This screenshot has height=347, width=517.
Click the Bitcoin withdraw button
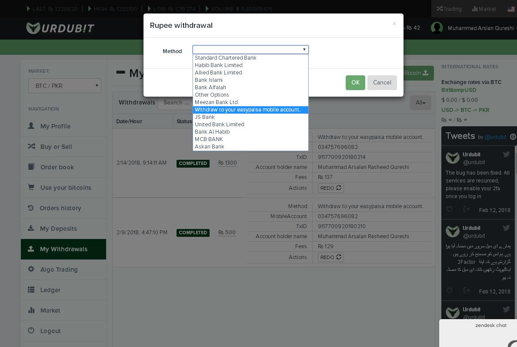[x=416, y=73]
